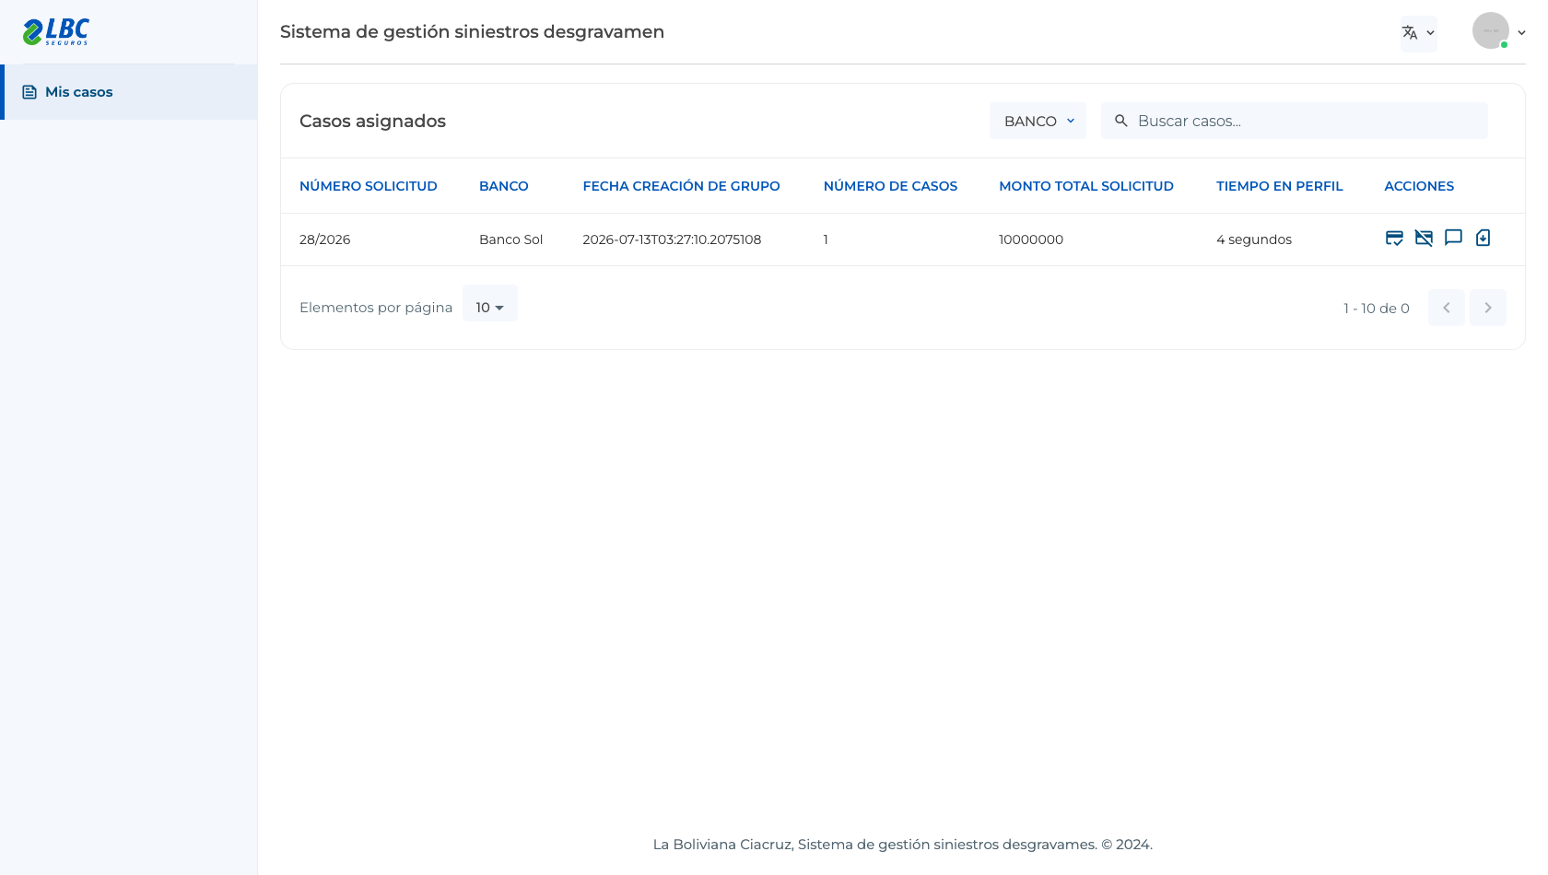This screenshot has width=1548, height=875.
Task: Expand the user menu chevron
Action: (1521, 32)
